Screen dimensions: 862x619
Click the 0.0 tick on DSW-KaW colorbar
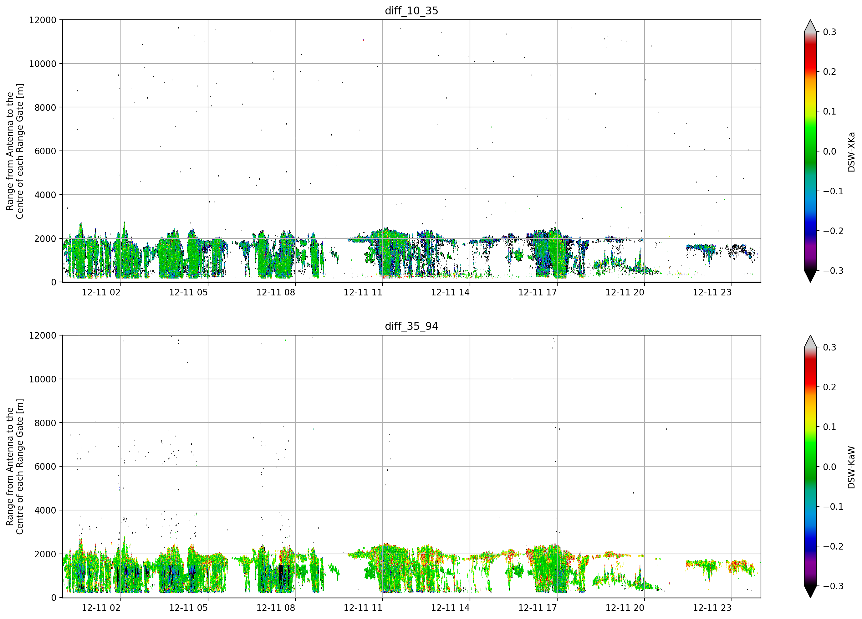click(830, 467)
